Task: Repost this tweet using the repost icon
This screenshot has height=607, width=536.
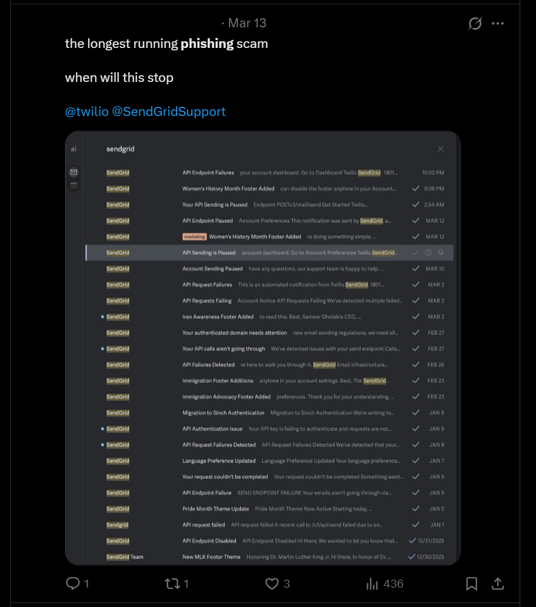Action: 172,583
